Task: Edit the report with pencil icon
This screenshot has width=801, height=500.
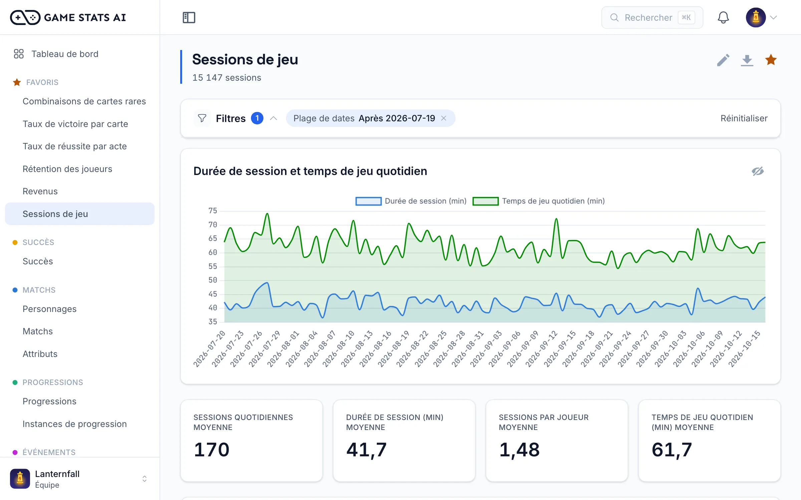Action: [723, 60]
